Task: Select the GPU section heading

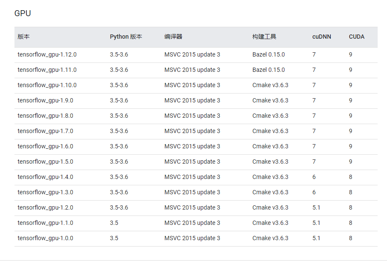Action: click(23, 13)
